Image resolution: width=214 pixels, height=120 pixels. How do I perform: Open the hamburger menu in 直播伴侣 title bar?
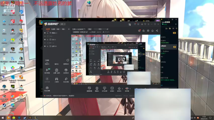click(x=148, y=24)
